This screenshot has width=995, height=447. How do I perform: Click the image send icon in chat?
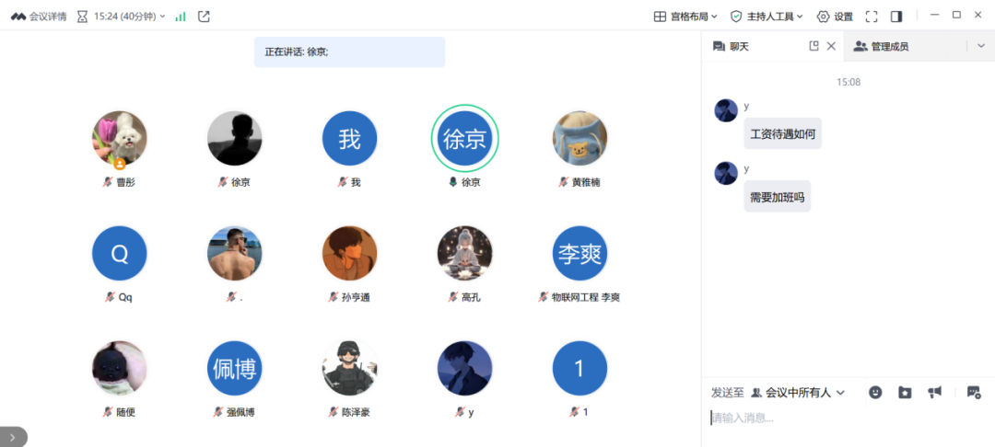click(x=974, y=393)
